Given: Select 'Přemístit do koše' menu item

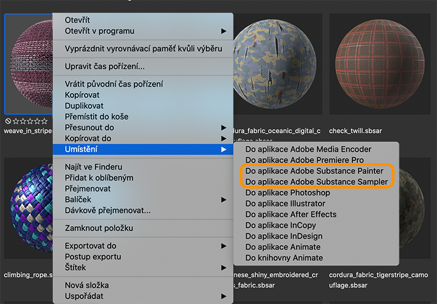Looking at the screenshot, I should tap(97, 117).
